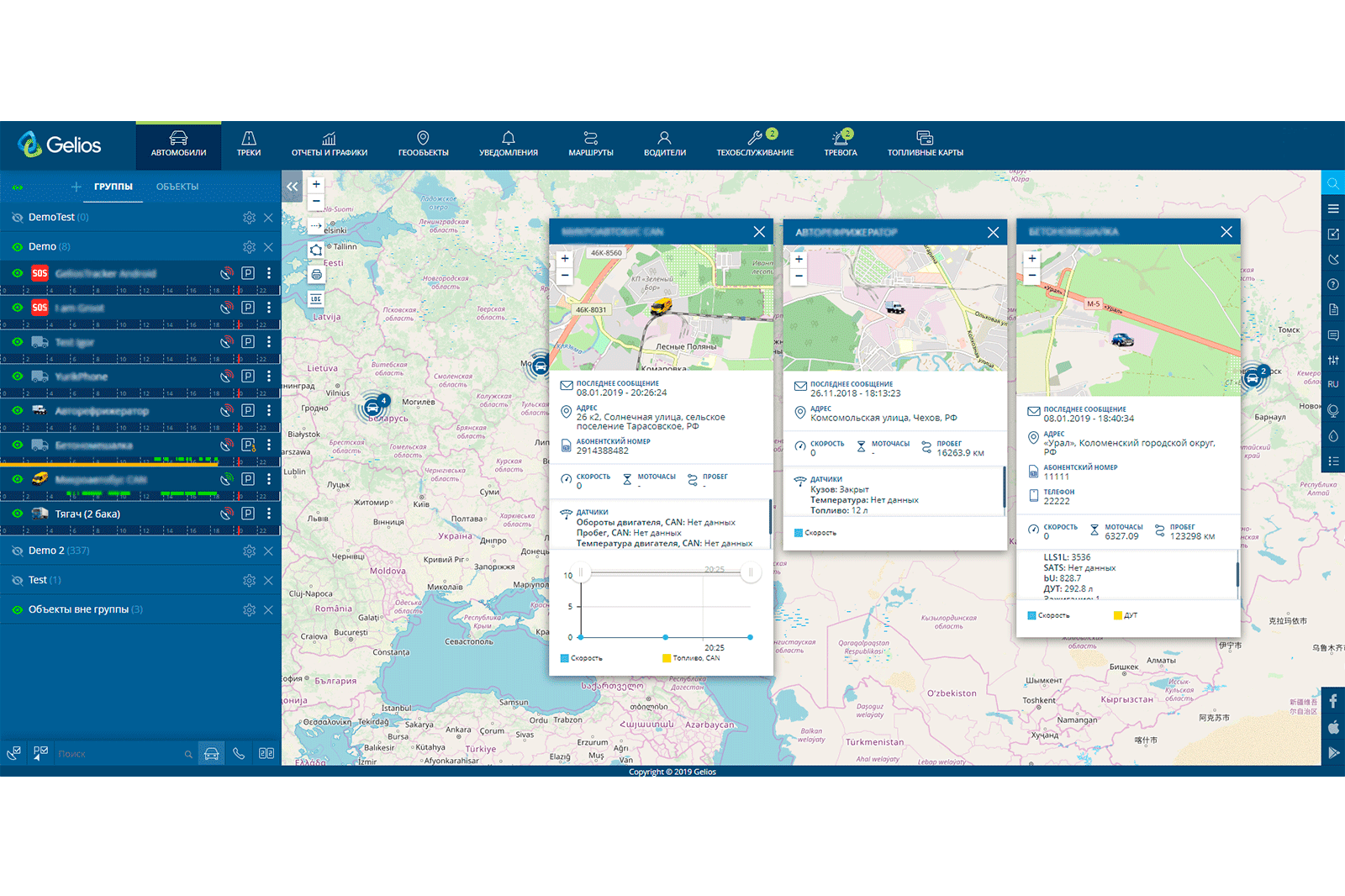This screenshot has height=896, width=1345.
Task: Click the satellite dish icon in right sidebar
Action: (1333, 259)
